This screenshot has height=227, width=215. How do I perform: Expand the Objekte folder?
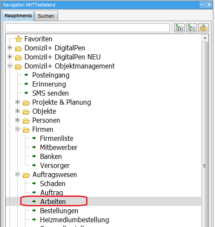coord(17,111)
